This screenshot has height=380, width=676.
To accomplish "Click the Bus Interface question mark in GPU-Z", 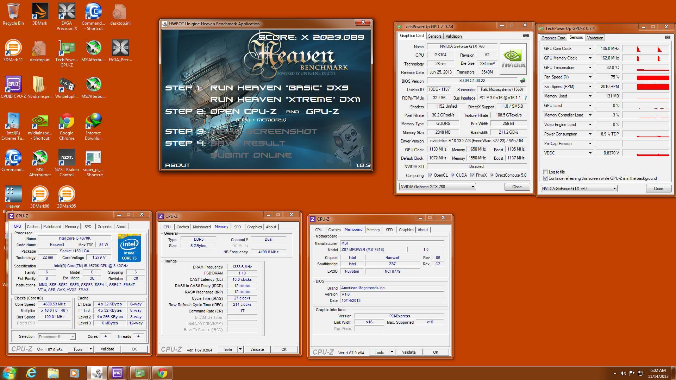I will pos(526,98).
